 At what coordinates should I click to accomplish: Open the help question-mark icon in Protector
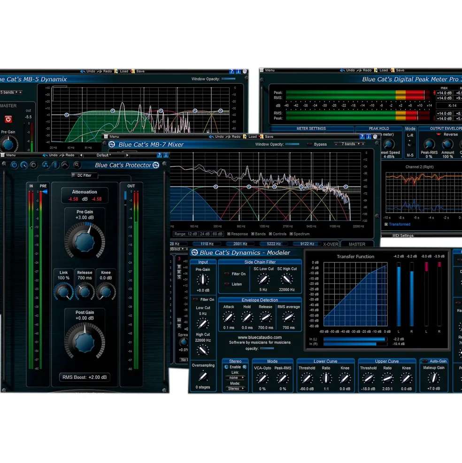pyautogui.click(x=159, y=155)
